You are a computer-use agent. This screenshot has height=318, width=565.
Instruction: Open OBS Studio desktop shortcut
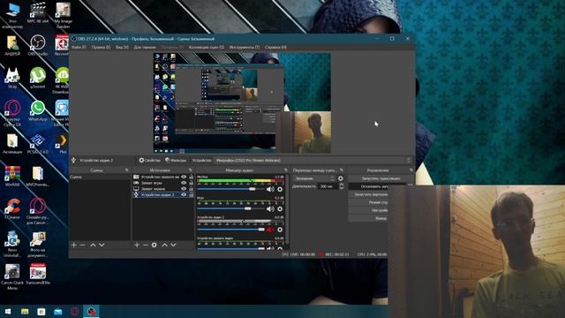click(37, 45)
